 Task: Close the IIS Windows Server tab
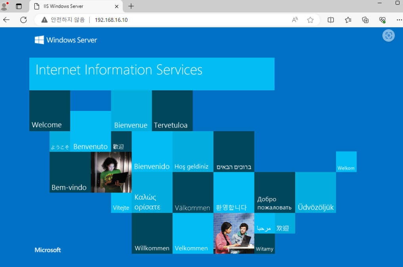click(117, 6)
